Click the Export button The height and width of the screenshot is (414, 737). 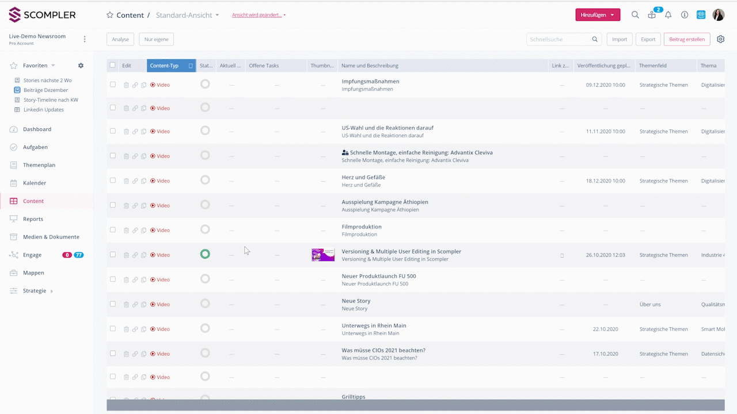click(x=648, y=39)
